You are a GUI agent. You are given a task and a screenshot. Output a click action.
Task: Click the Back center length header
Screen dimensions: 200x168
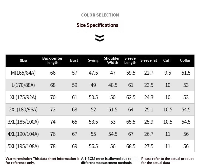point(52,60)
